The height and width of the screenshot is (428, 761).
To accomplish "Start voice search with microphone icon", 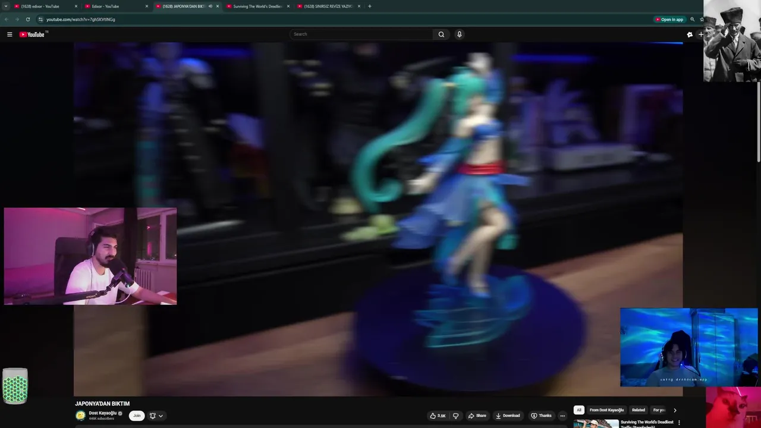I will click(459, 34).
